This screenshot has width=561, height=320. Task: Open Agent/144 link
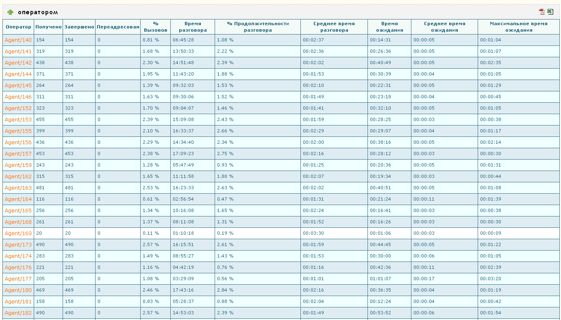click(18, 74)
